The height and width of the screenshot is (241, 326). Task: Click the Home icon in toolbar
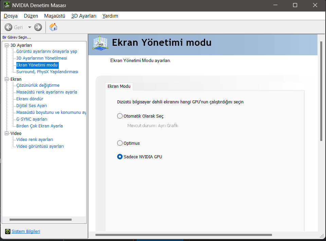53,27
